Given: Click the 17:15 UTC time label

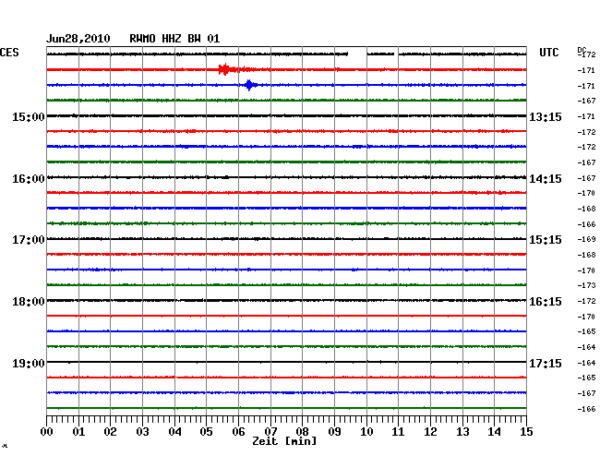Looking at the screenshot, I should tap(546, 363).
